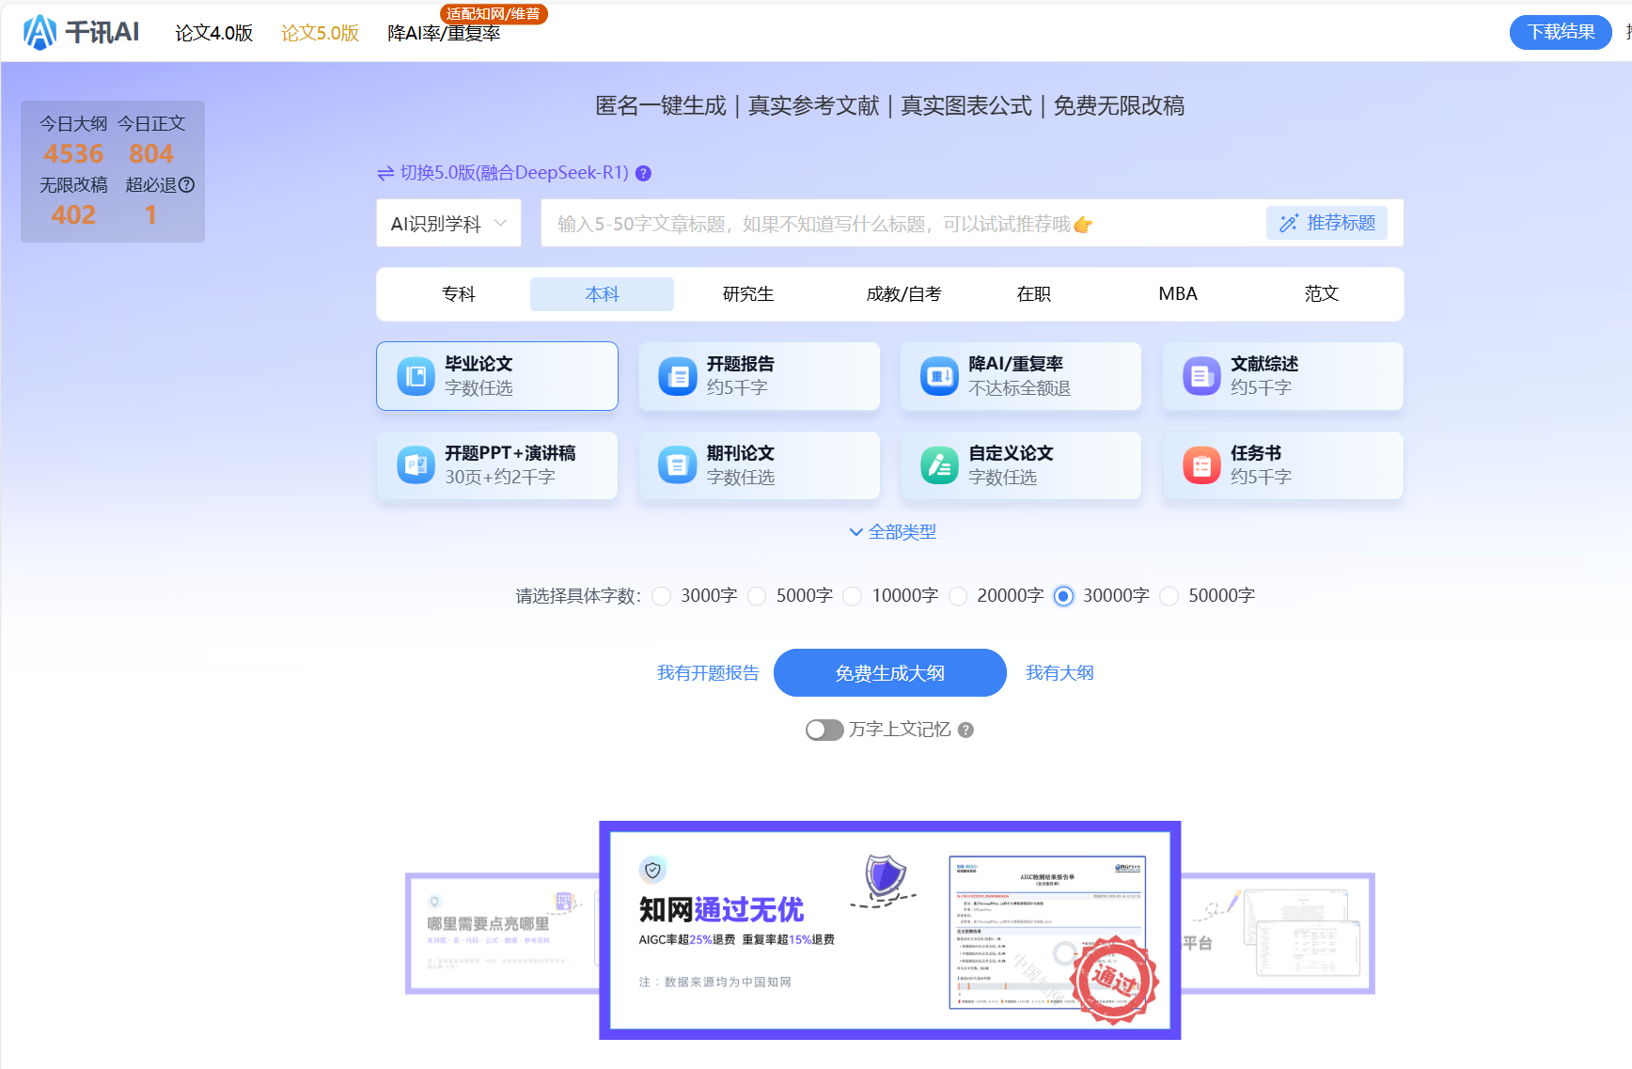
Task: Open 论文5.0版 in top navigation
Action: 321,33
